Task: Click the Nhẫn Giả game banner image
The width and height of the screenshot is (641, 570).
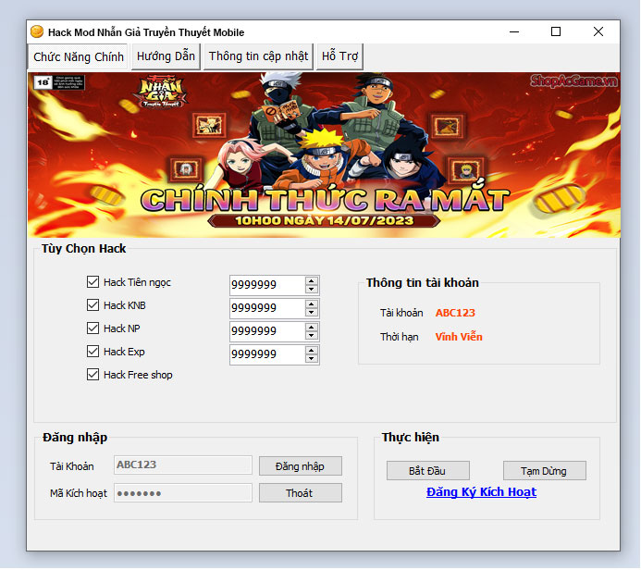Action: tap(324, 155)
